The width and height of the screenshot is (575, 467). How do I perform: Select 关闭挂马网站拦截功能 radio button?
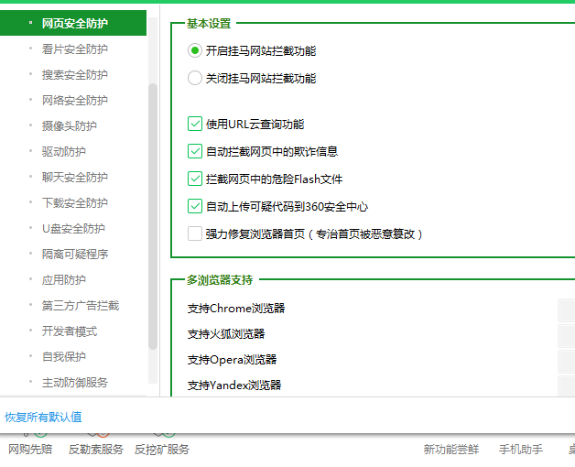195,79
